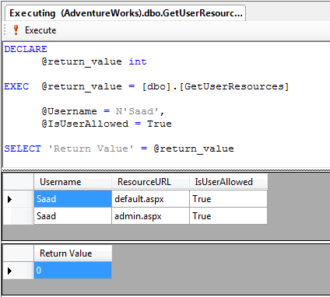
Task: Click the Saad cell in admin.aspx row
Action: [72, 216]
